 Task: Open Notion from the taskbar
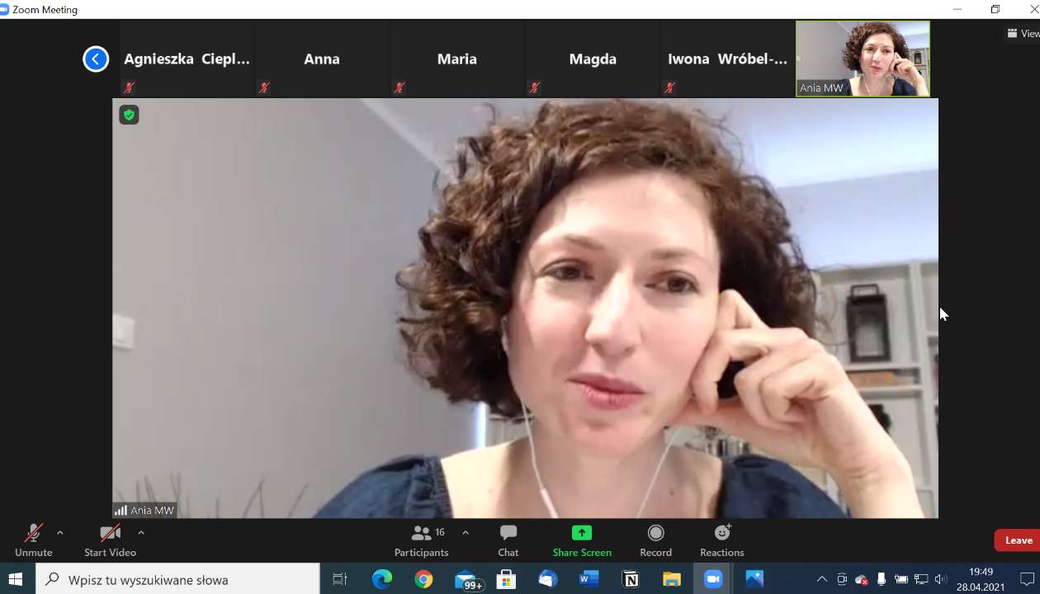631,579
